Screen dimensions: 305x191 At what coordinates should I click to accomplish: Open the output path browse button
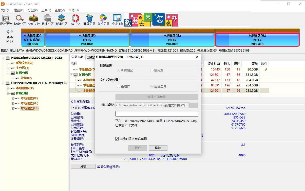pos(194,105)
